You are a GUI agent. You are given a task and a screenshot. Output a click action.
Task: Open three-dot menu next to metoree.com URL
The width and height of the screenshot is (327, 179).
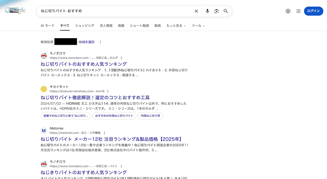pyautogui.click(x=105, y=133)
